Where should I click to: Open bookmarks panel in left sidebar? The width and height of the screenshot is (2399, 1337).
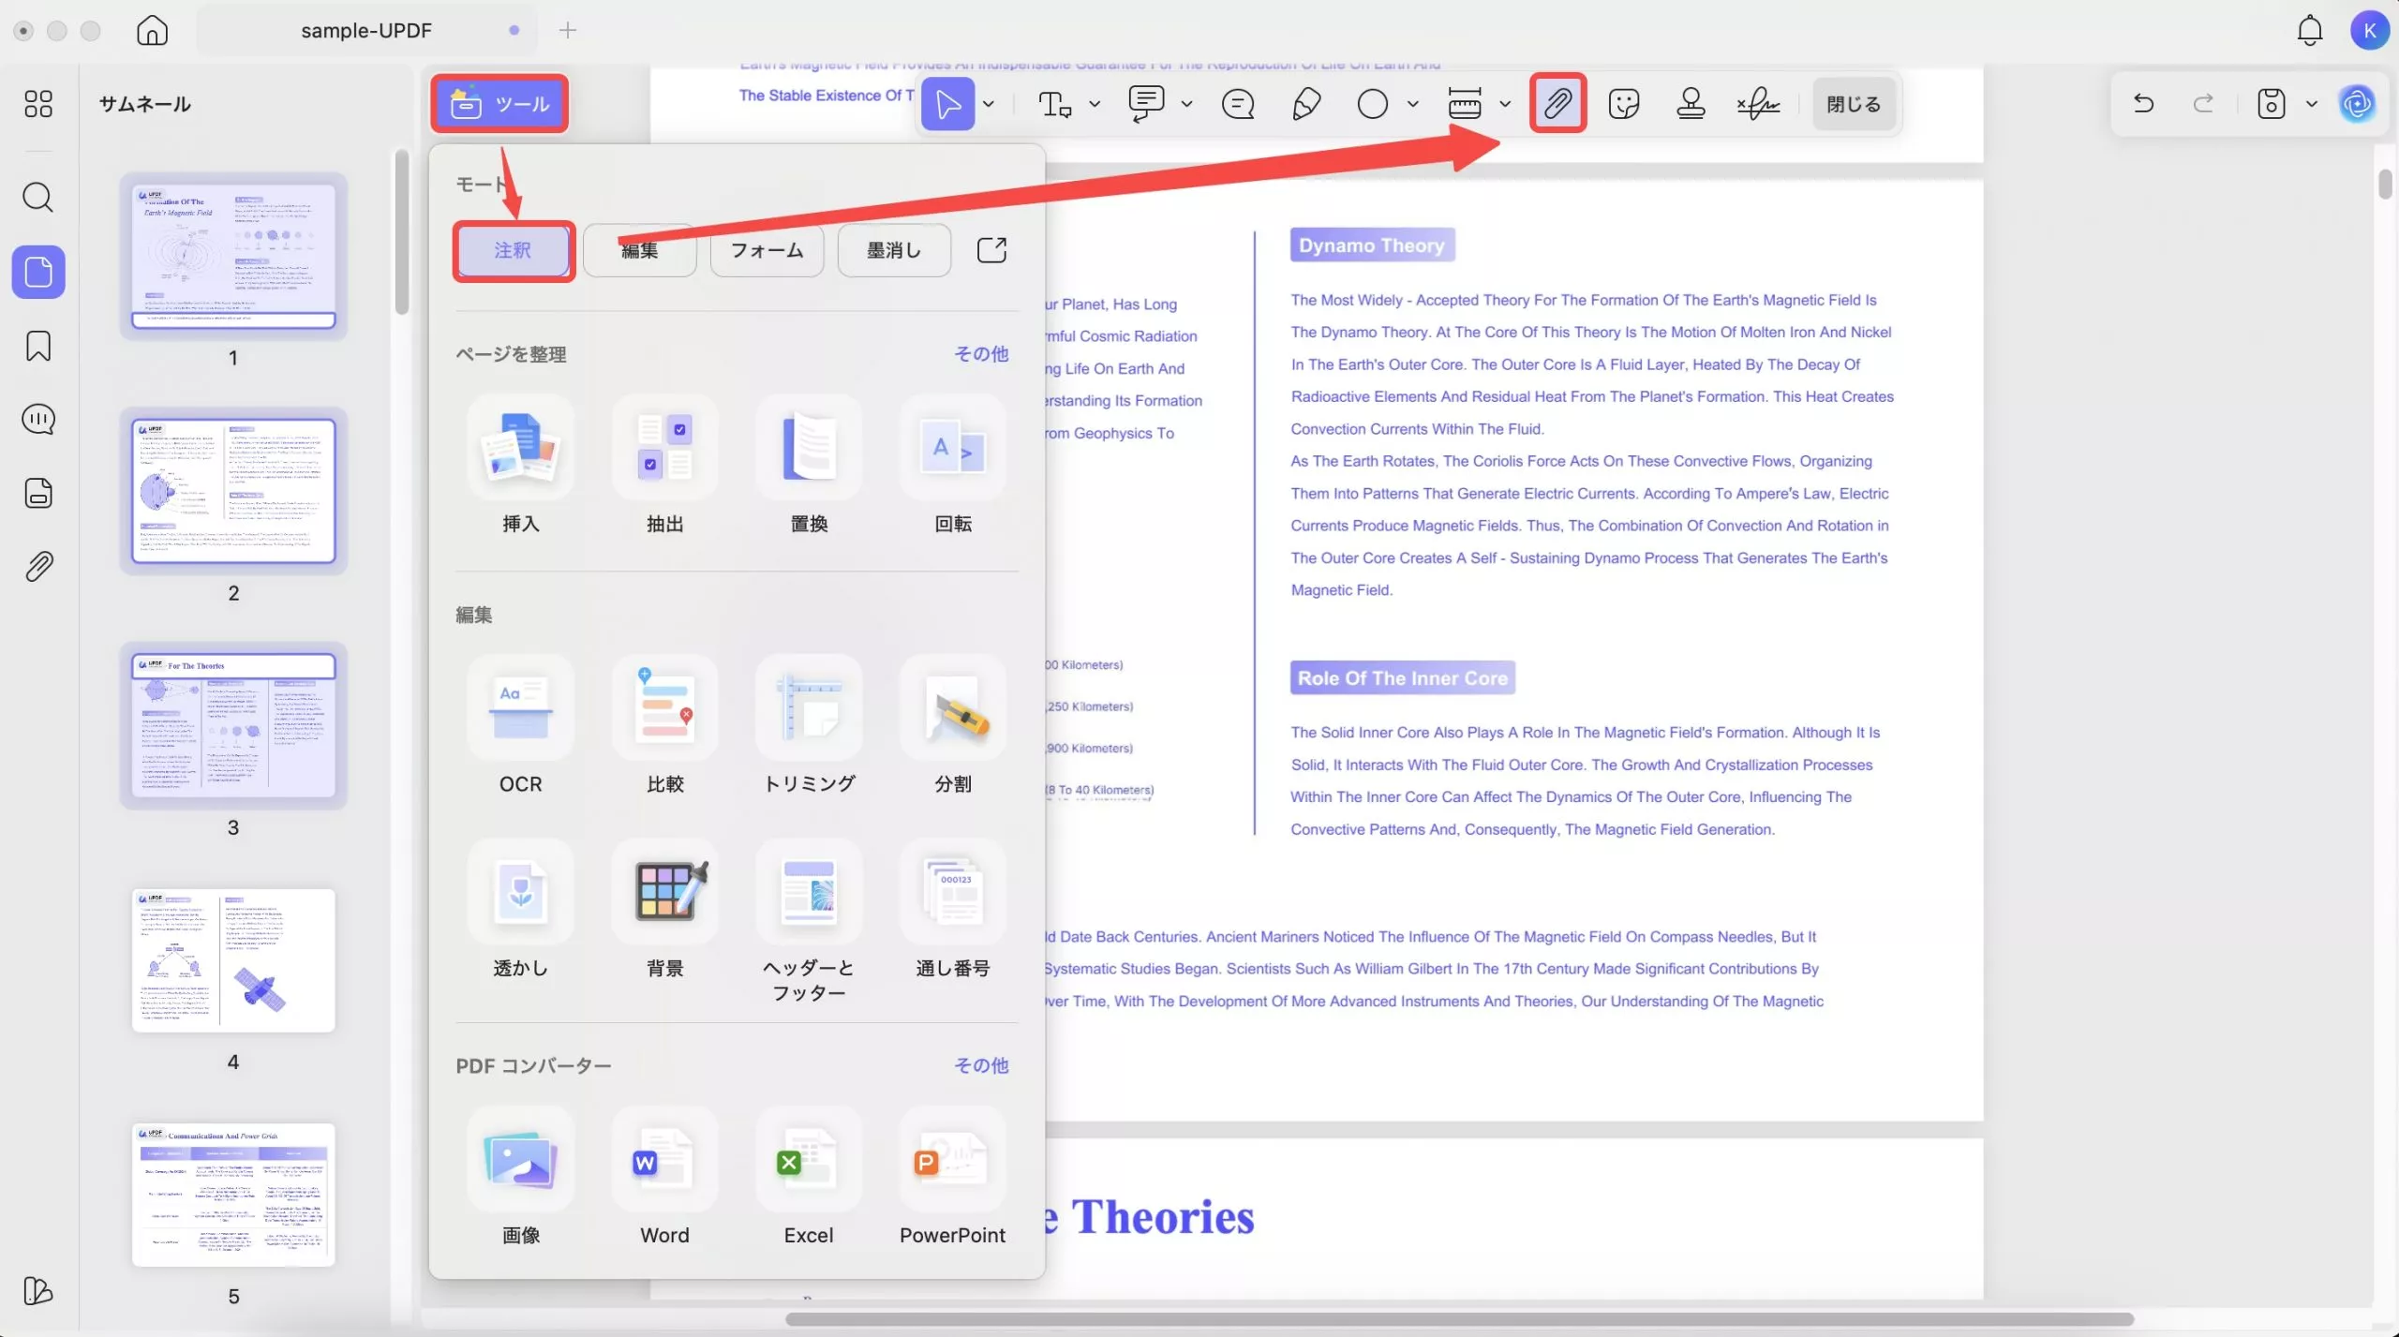point(38,346)
